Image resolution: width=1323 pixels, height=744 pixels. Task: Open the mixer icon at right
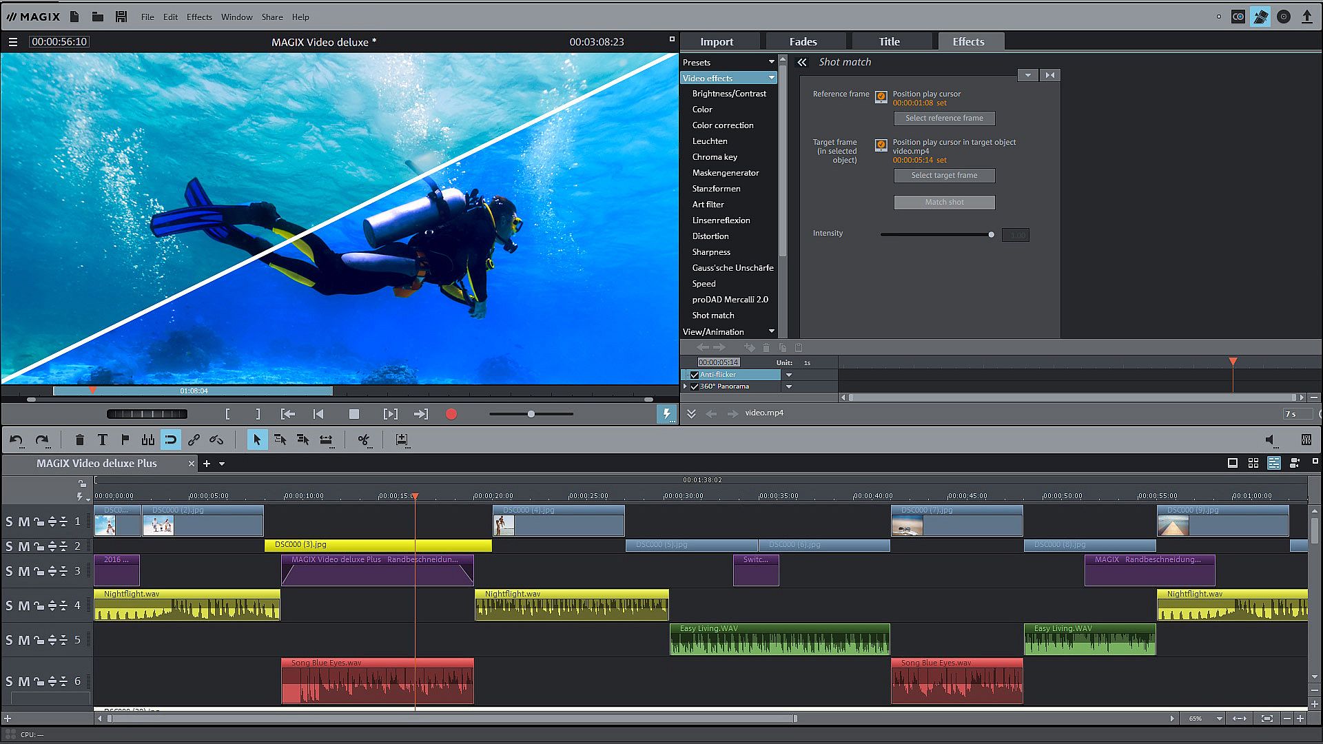tap(1306, 440)
